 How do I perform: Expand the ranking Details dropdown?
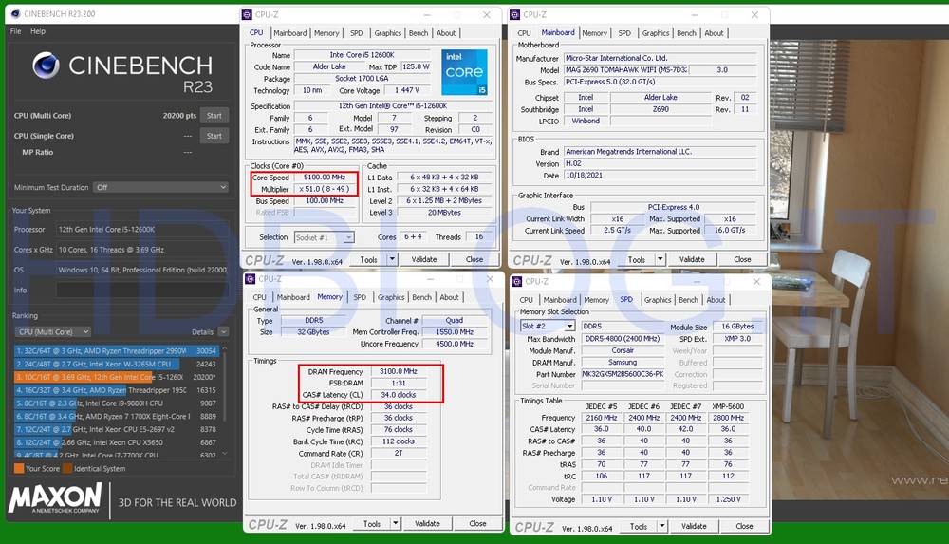click(223, 332)
